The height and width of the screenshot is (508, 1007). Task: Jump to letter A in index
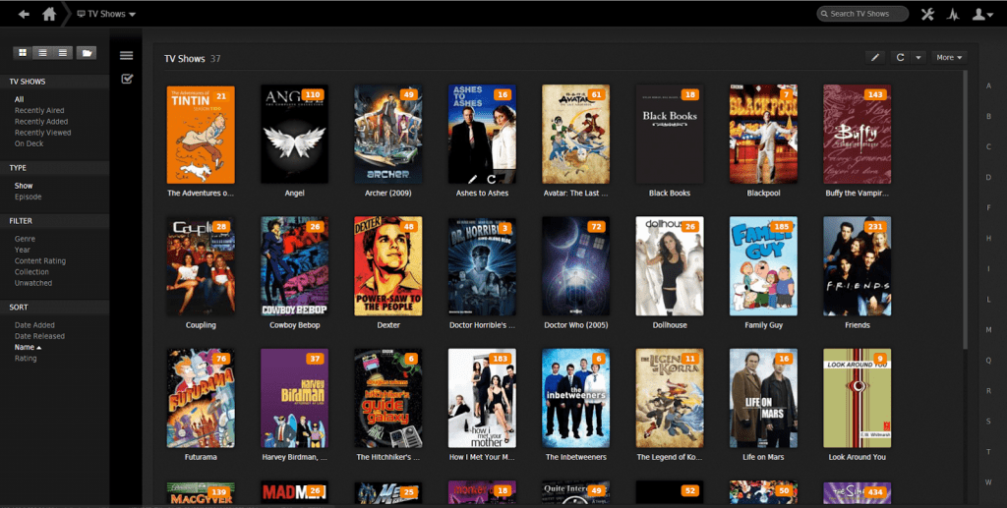pyautogui.click(x=989, y=85)
